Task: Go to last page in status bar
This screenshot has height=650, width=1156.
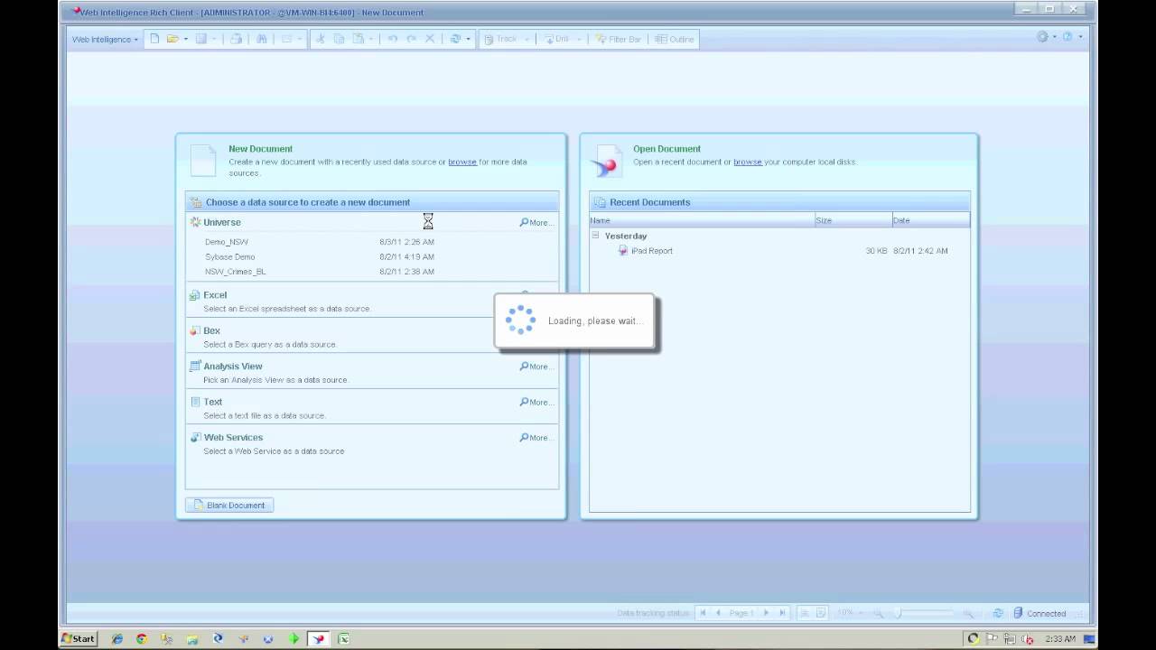Action: 782,613
